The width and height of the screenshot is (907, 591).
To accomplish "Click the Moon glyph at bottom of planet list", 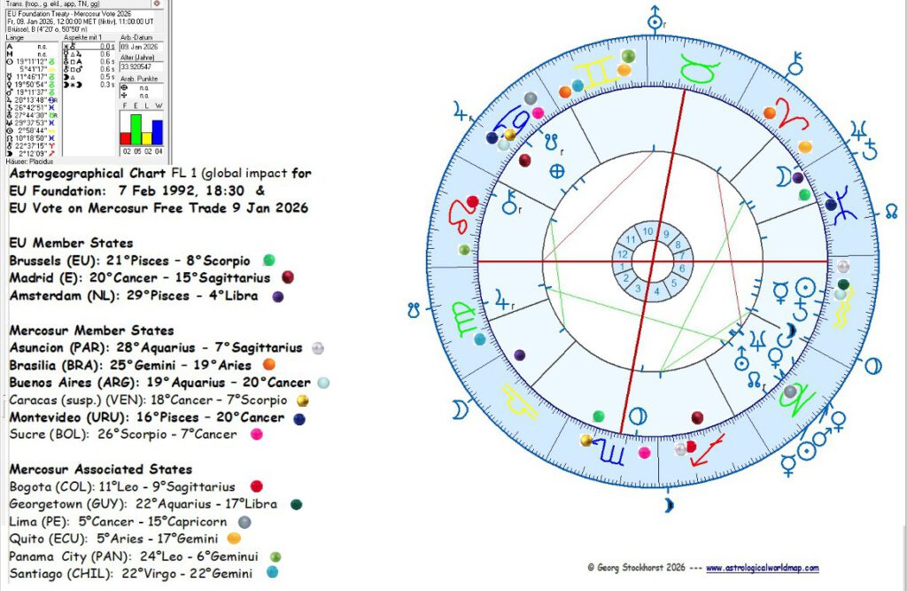I will tap(9, 152).
